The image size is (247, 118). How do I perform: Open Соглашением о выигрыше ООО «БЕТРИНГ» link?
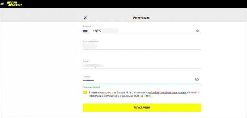tap(128, 96)
